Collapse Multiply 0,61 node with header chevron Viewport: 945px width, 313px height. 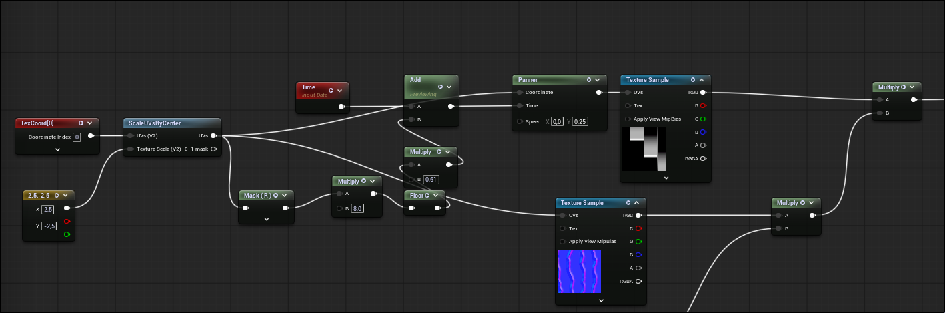448,152
